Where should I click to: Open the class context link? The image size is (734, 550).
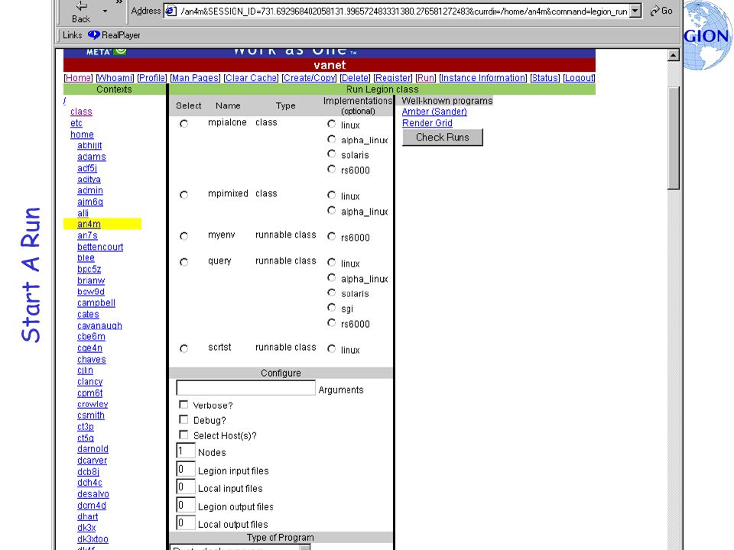(x=81, y=112)
